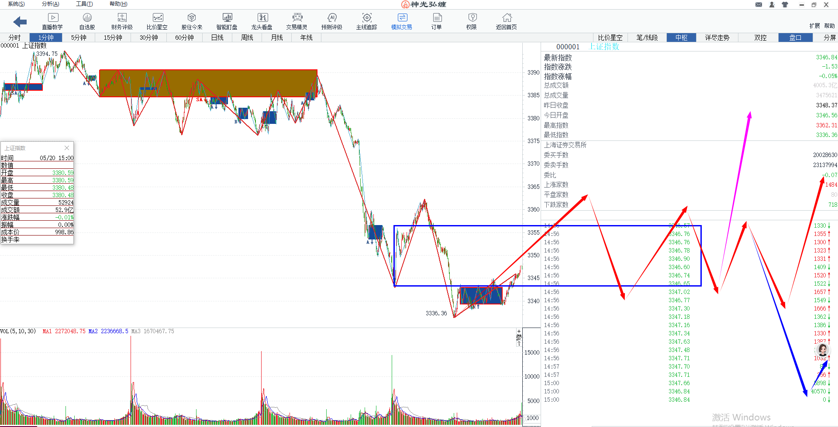The image size is (838, 427).
Task: Click the 主线追踪 tracking icon
Action: (x=367, y=21)
